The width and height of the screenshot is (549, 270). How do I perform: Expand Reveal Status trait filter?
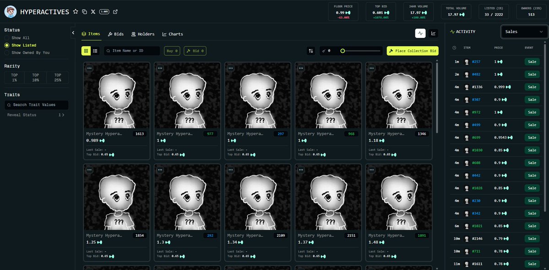pyautogui.click(x=36, y=115)
